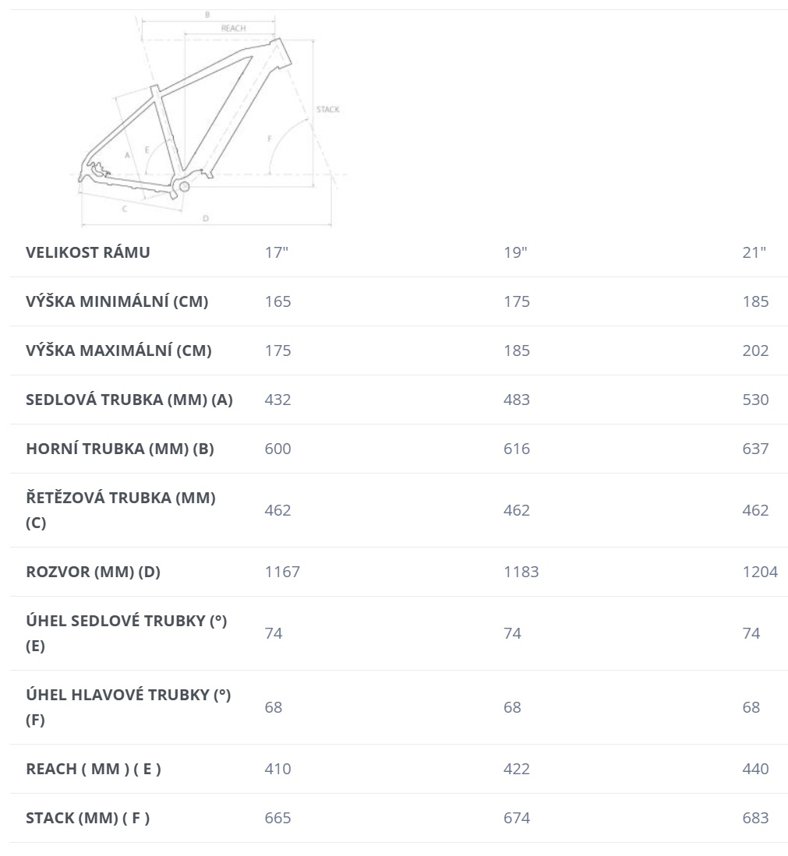Screen dimensions: 788x856
Task: Click the SEDLOVÁ TRUBKA (MM) (A) label
Action: tap(129, 400)
